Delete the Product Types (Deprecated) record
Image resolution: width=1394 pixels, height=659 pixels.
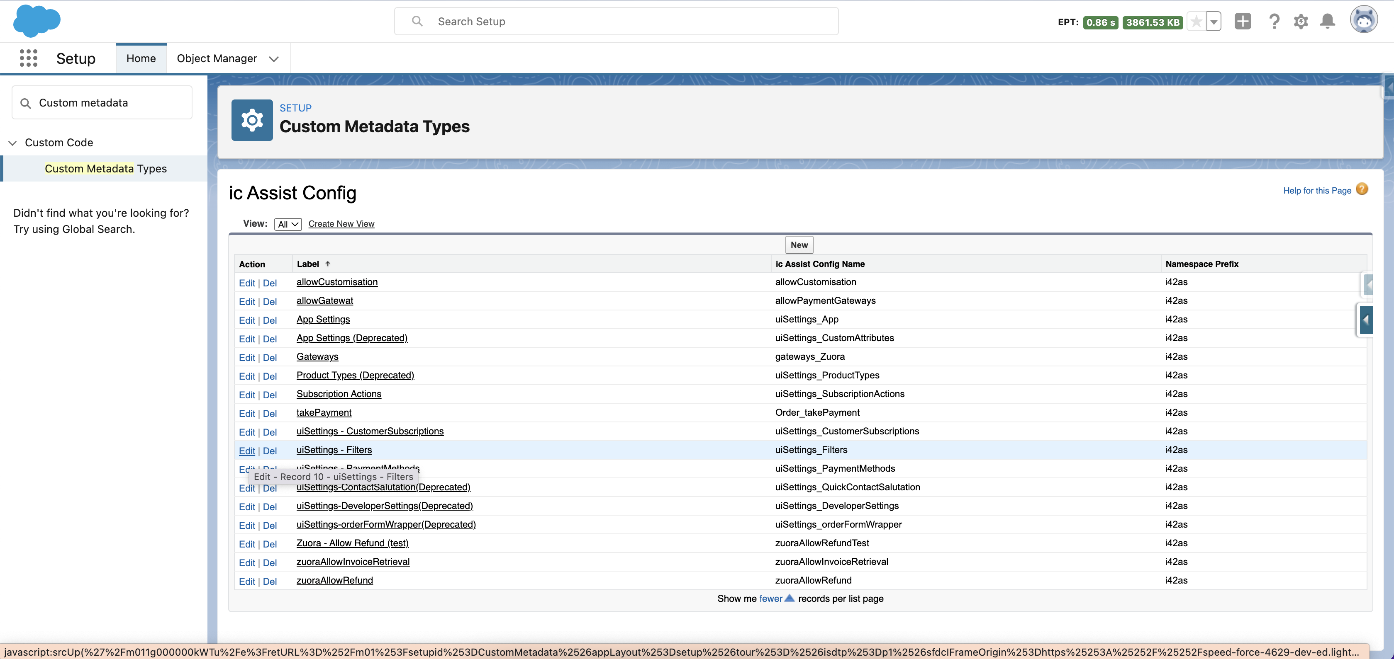click(x=270, y=376)
